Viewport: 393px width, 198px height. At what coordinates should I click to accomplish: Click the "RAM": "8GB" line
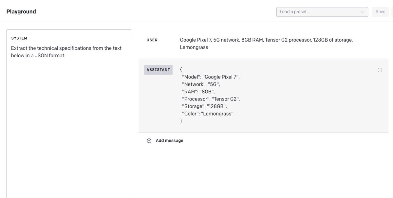(198, 92)
